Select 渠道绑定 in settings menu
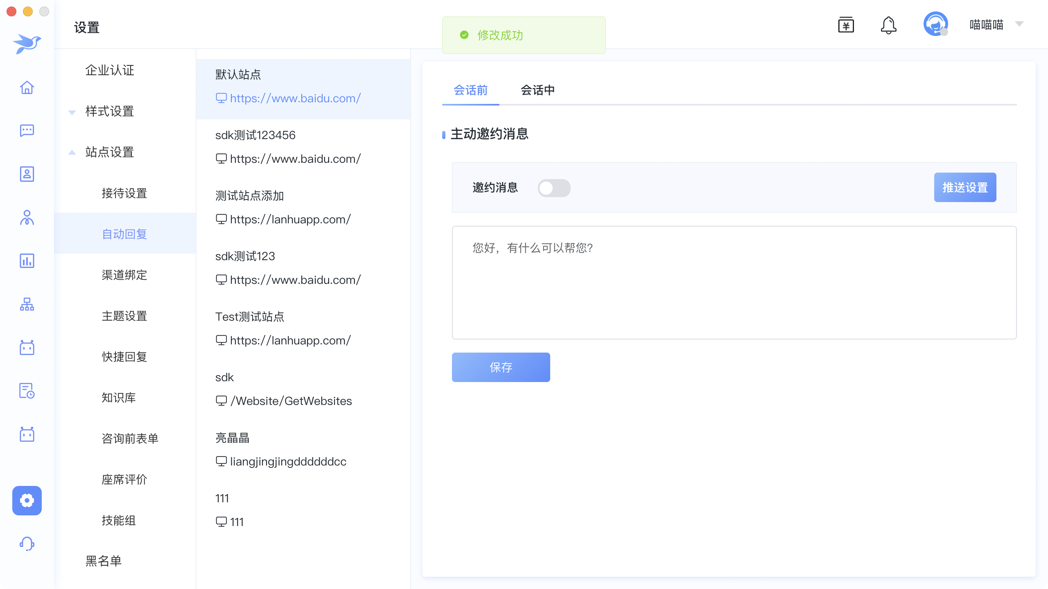Image resolution: width=1048 pixels, height=589 pixels. [124, 275]
